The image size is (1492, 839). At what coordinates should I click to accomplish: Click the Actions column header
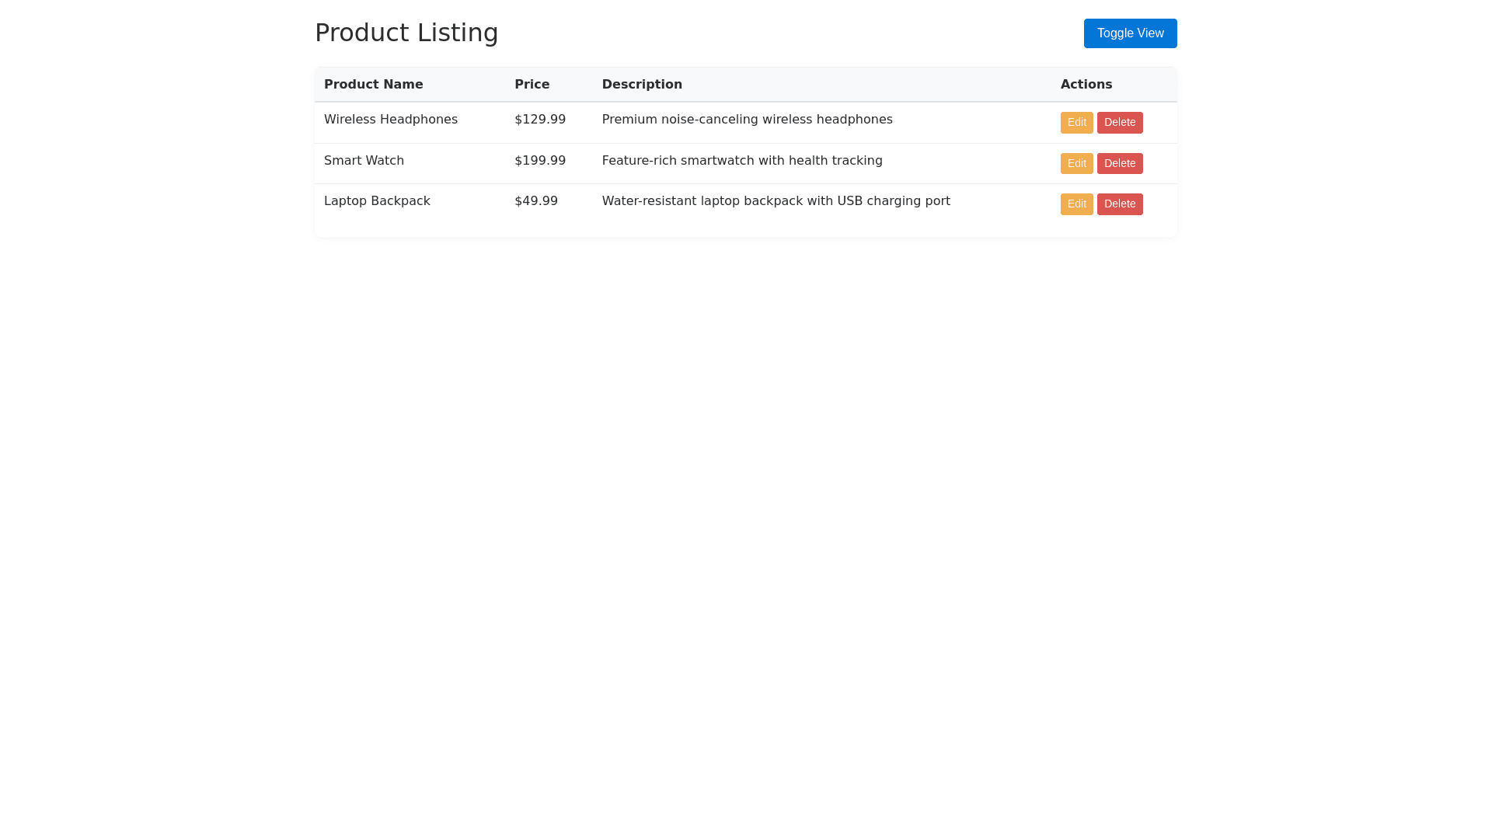point(1086,85)
